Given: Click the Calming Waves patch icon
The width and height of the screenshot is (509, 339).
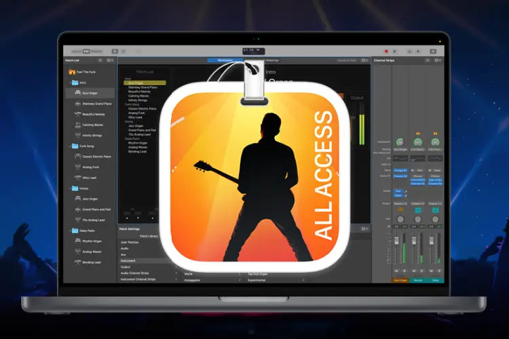Looking at the screenshot, I should pos(77,125).
